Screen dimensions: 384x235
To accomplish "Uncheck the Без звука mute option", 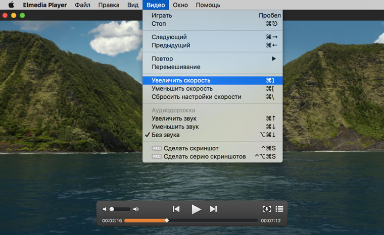I will [x=213, y=135].
